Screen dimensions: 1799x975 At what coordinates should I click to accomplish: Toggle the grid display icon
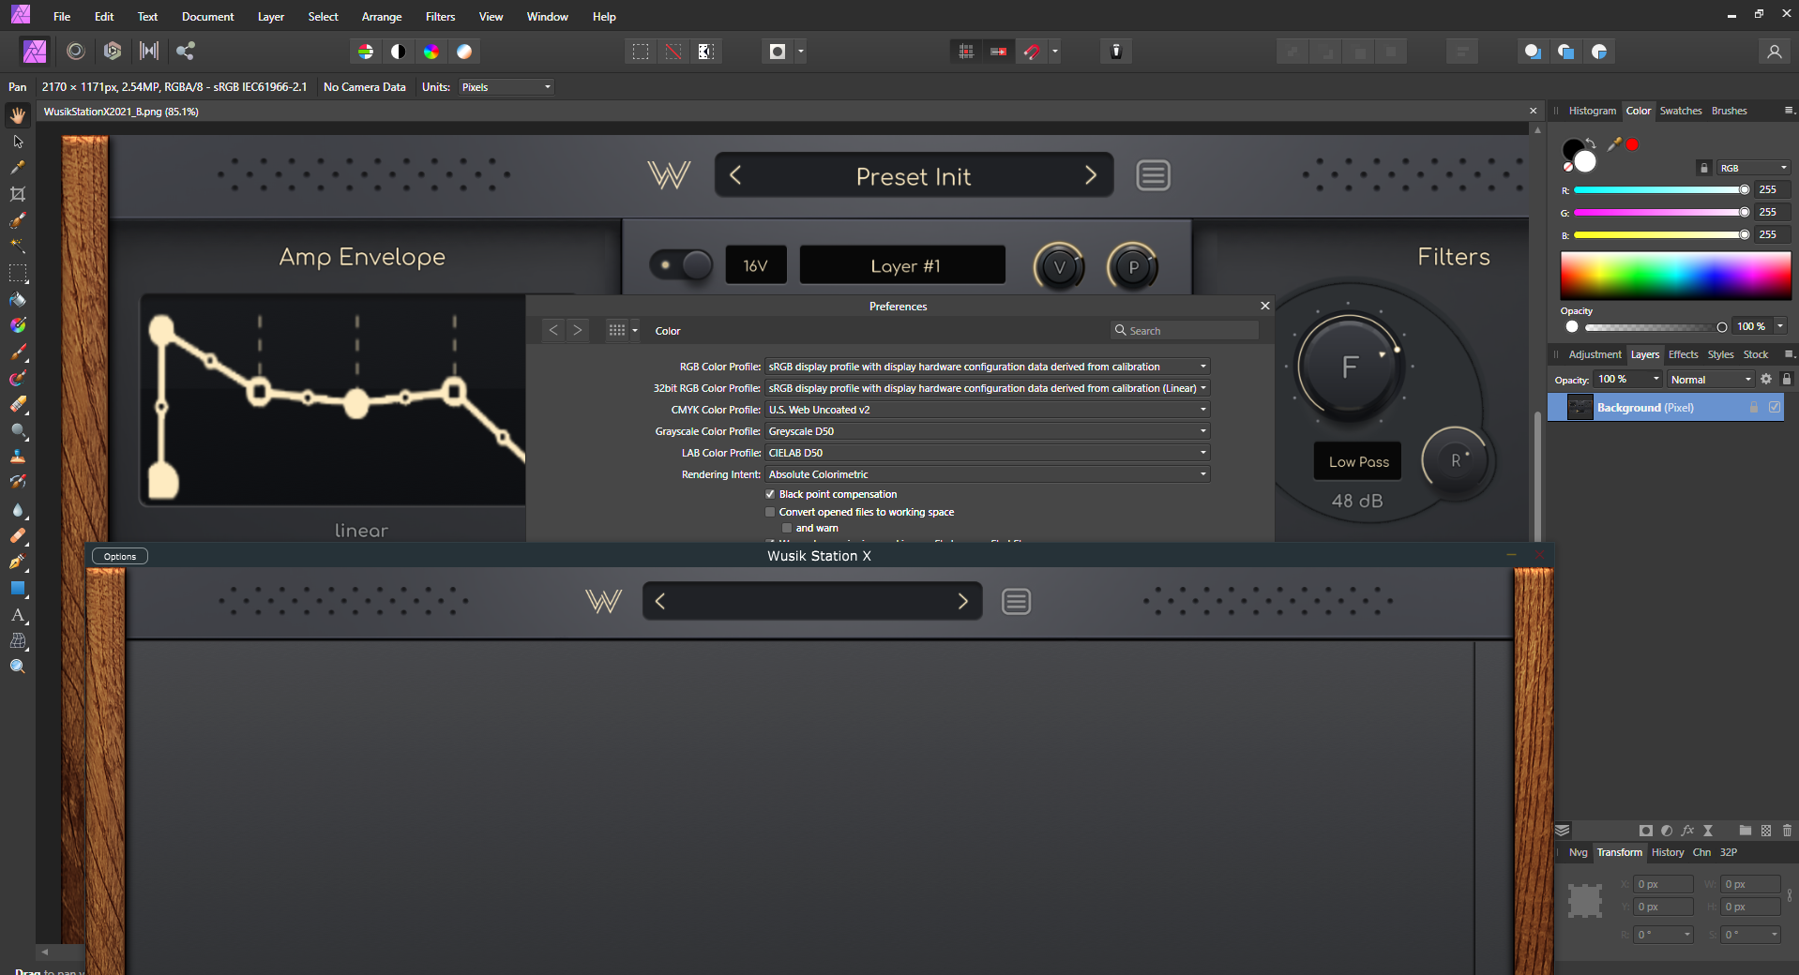click(966, 52)
